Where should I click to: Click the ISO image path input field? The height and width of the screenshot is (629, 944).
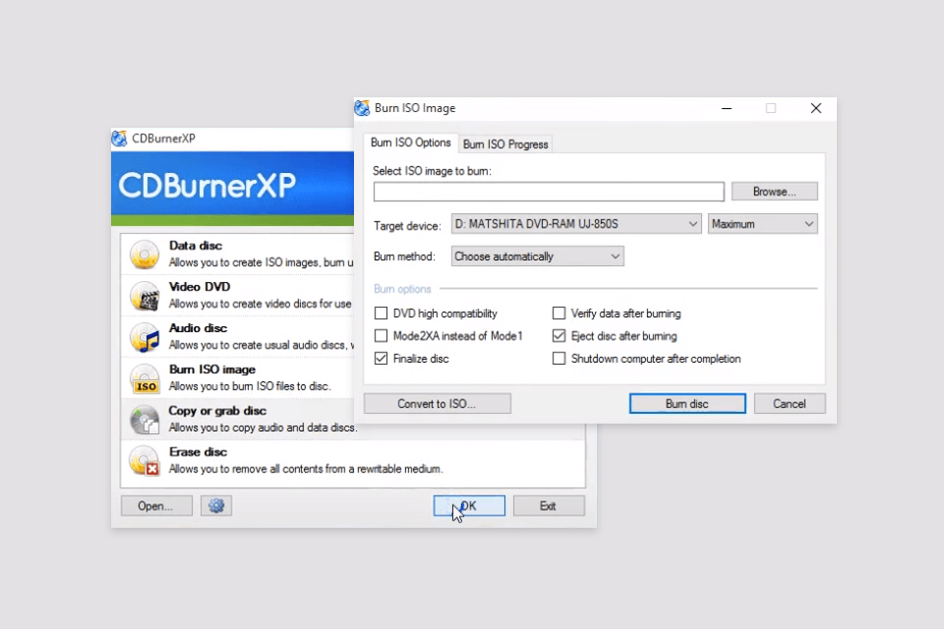pyautogui.click(x=549, y=192)
